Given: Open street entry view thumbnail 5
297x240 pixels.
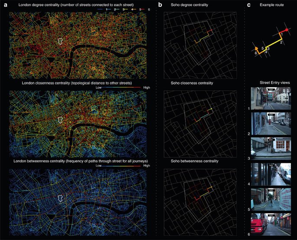Looking at the screenshot, I should click(x=271, y=199).
